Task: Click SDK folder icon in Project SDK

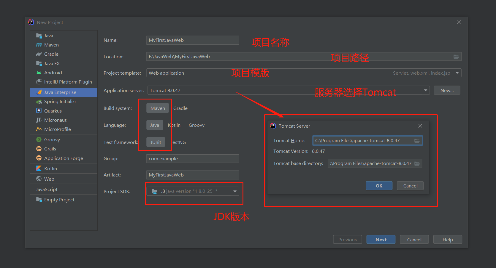Action: click(154, 191)
